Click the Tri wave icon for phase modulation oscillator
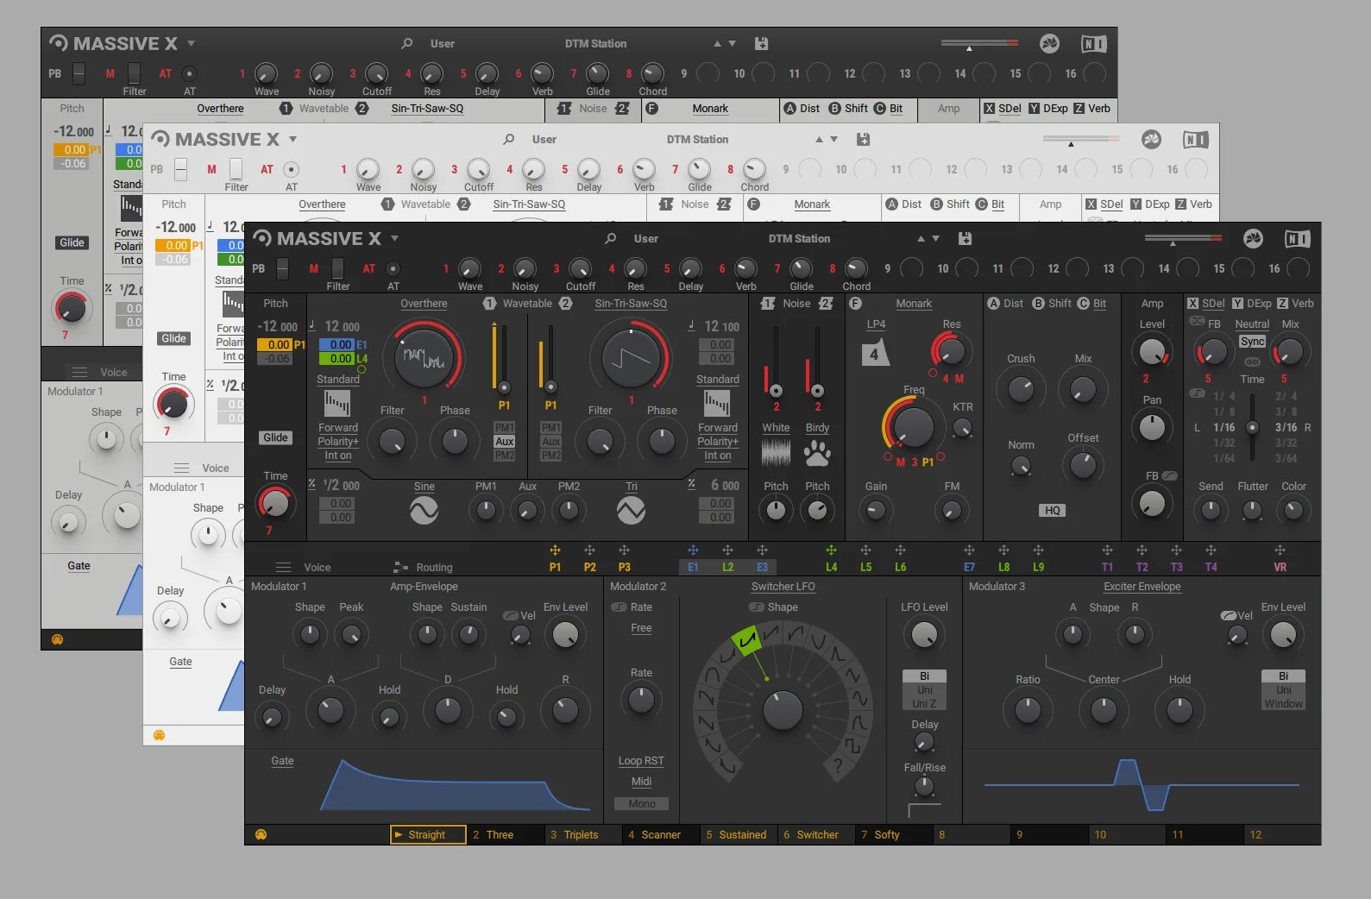 [631, 511]
